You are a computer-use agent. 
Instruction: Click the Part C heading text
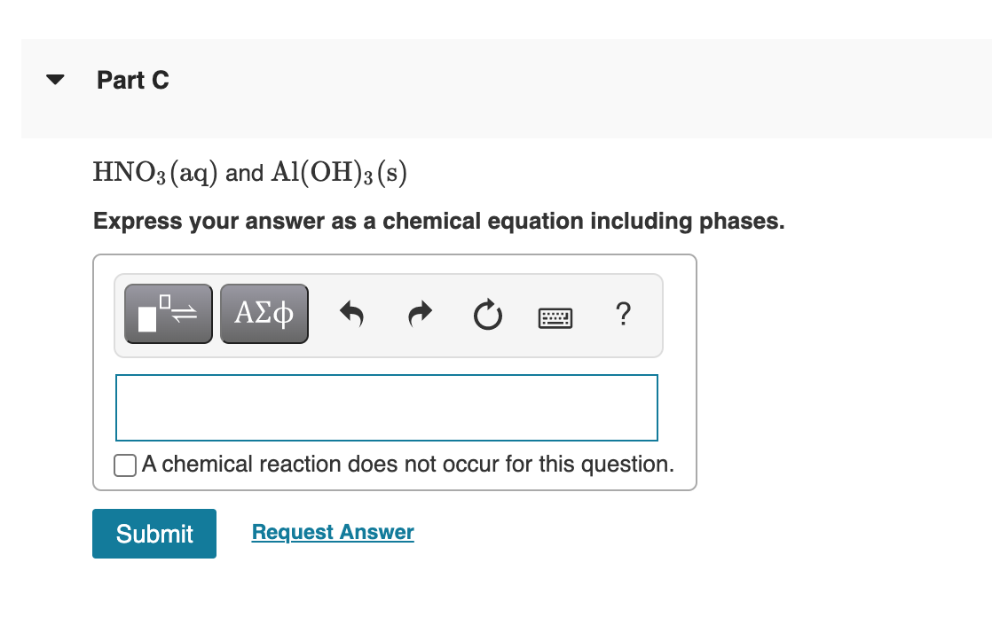pos(133,81)
